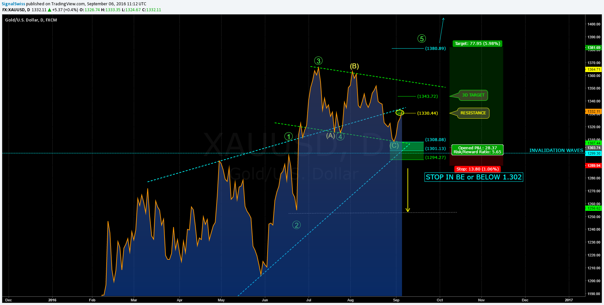Screen dimensions: 604x305
Task: Click the green 1256.62 price tag
Action: click(594, 208)
